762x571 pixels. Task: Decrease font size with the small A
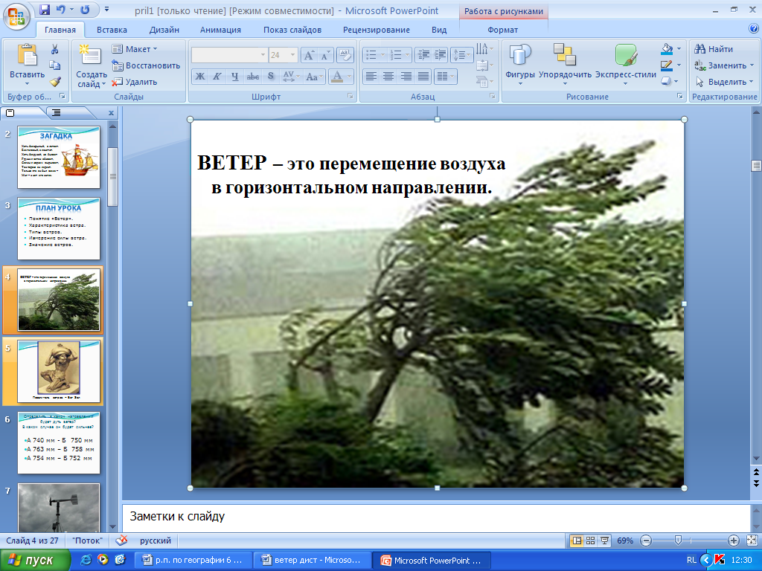[x=324, y=55]
